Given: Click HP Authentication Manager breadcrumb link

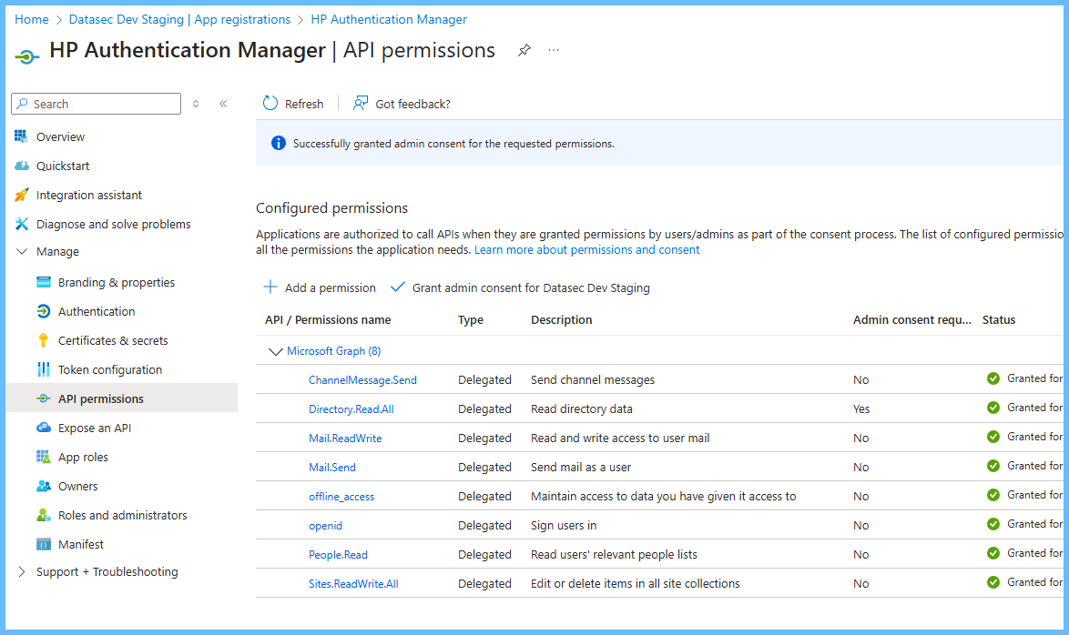Looking at the screenshot, I should [389, 20].
